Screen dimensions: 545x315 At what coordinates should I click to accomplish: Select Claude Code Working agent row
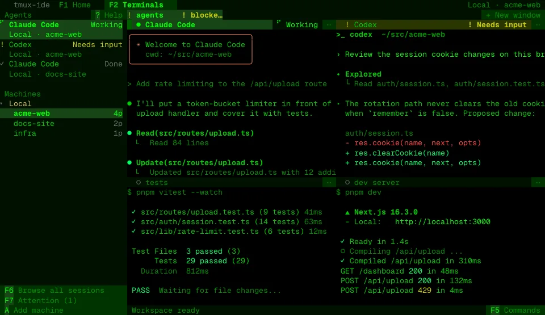[x=61, y=30]
